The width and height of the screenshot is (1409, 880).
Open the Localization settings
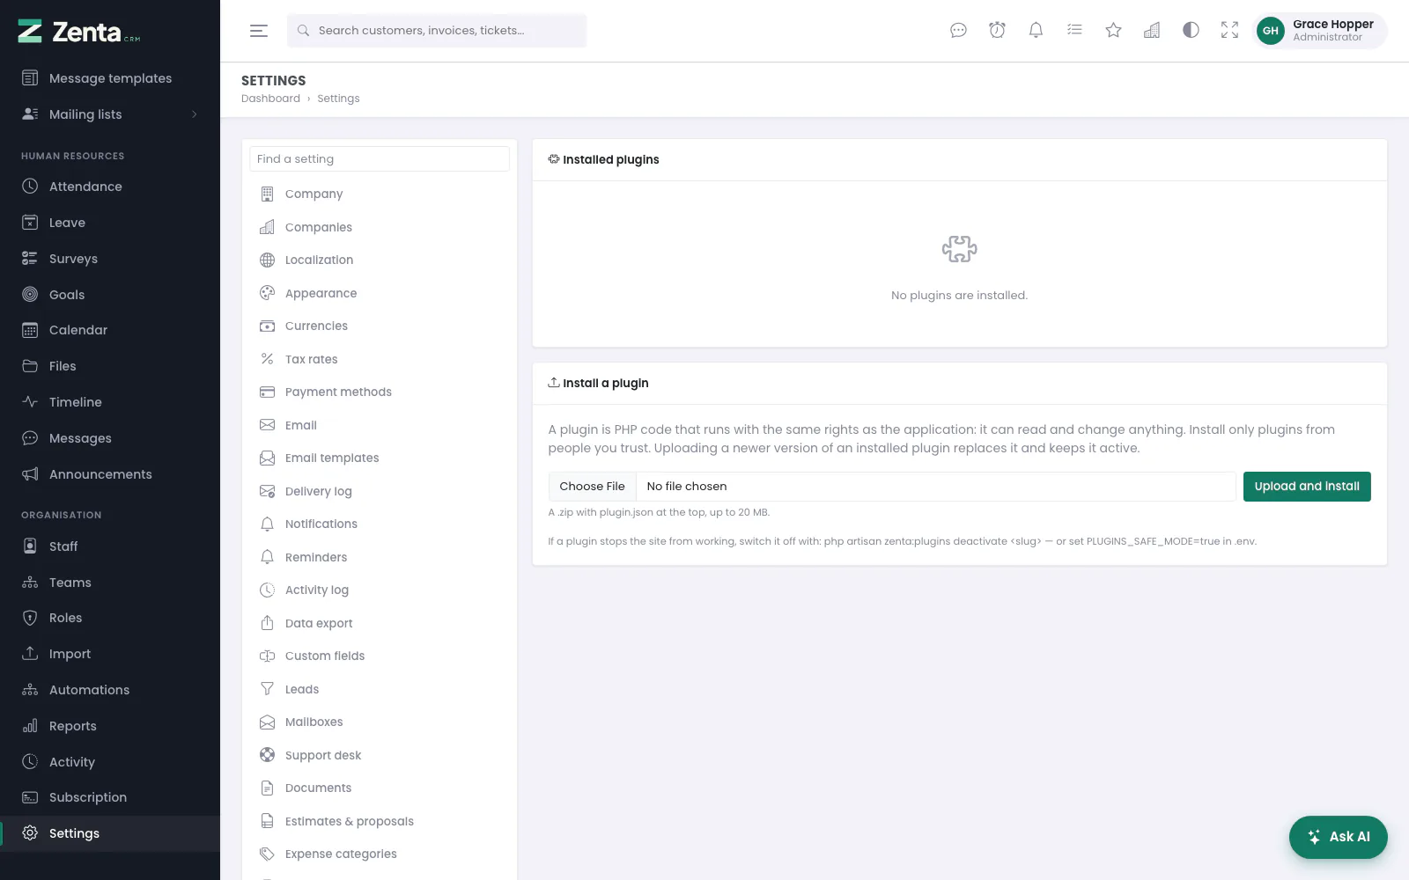coord(380,260)
